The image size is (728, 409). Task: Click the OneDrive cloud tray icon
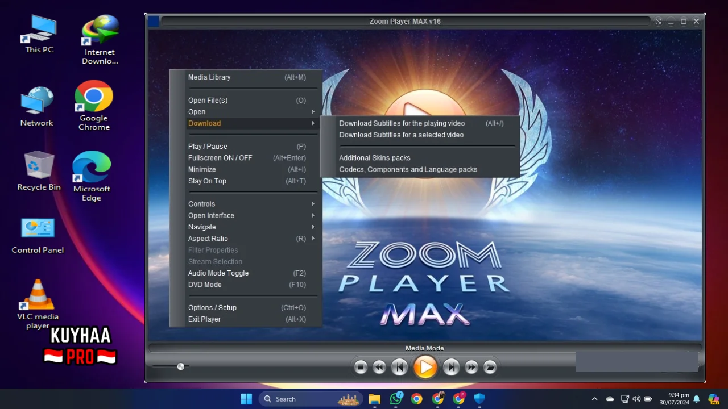tap(610, 399)
